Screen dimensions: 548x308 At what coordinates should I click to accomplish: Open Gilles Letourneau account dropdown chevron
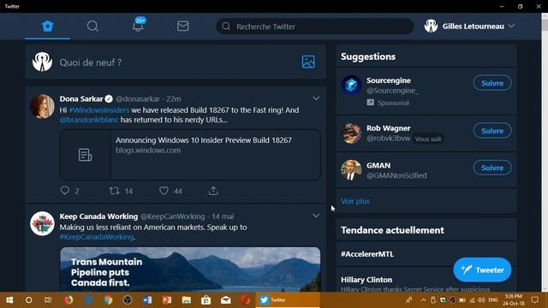[511, 27]
